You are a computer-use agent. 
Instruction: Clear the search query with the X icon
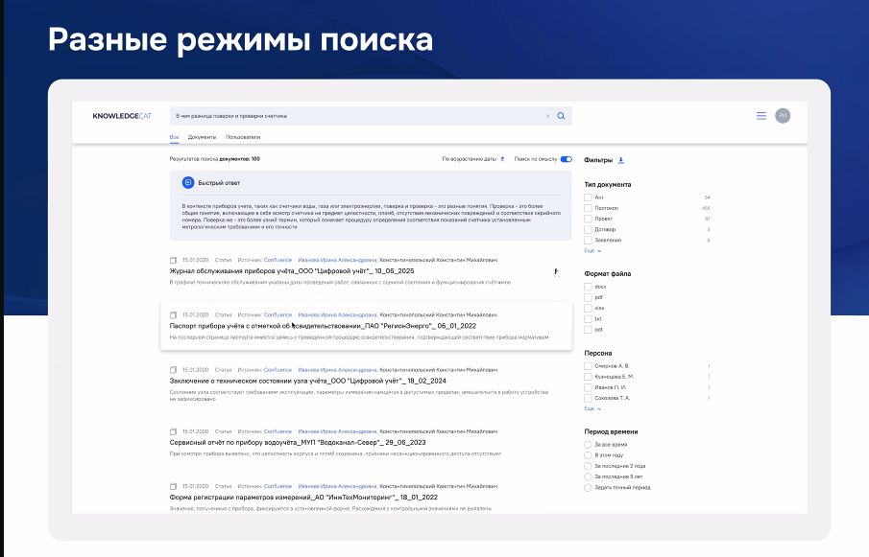pyautogui.click(x=548, y=116)
